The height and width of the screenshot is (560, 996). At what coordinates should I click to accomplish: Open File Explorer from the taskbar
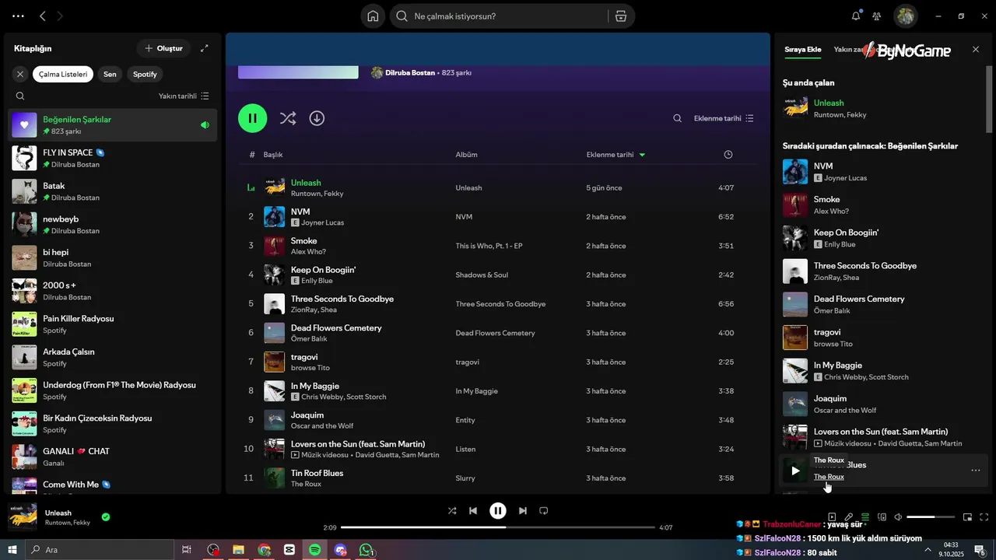click(x=239, y=550)
